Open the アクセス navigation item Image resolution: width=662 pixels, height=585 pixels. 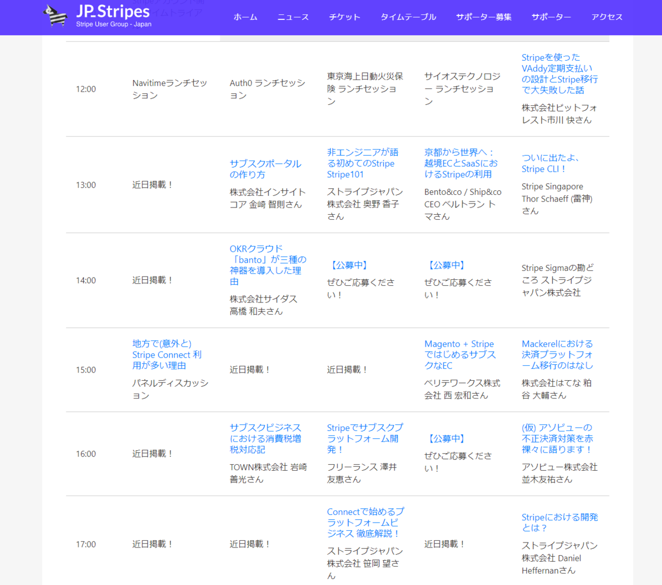(x=607, y=17)
